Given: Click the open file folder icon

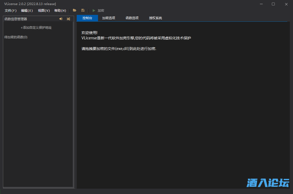Looking at the screenshot, I should pos(75,10).
